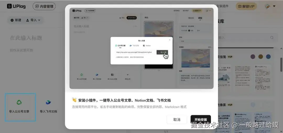Click the 在此输入标题 title field

[x=26, y=38]
